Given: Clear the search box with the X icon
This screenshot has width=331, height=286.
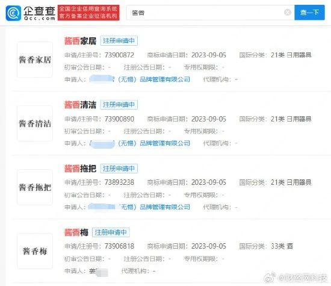Looking at the screenshot, I should pyautogui.click(x=288, y=13).
